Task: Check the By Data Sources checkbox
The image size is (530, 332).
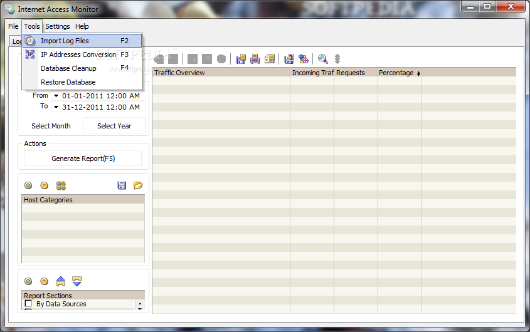Action: pos(28,304)
